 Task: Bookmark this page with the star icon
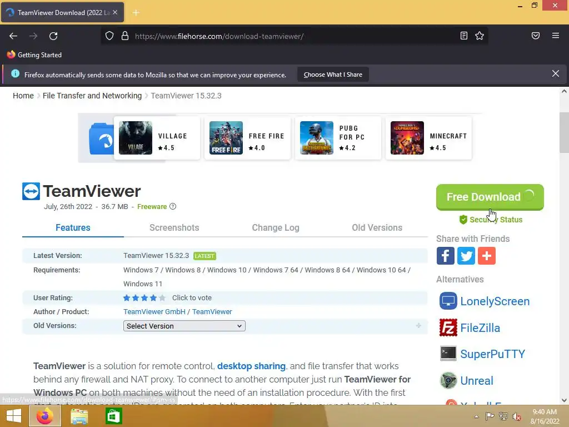[x=480, y=36]
